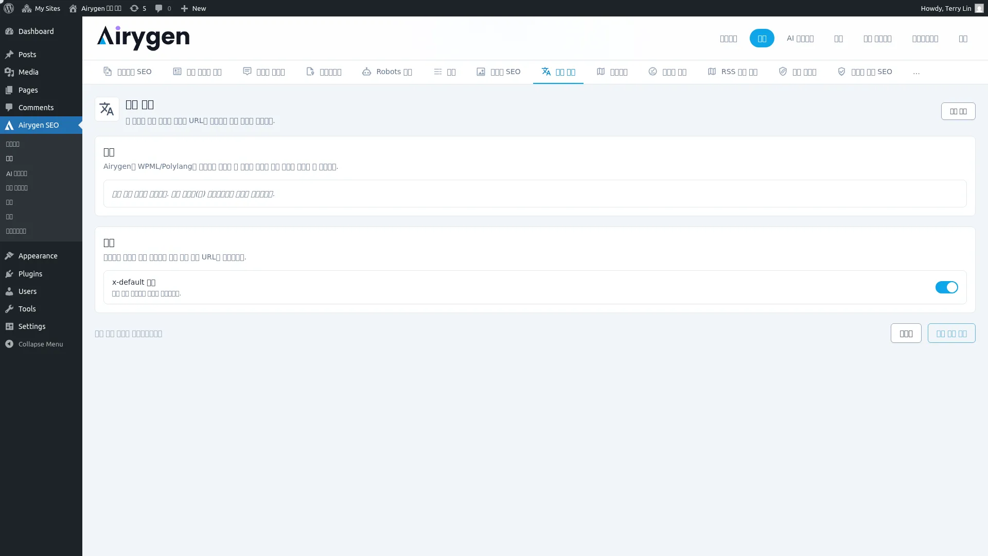Open the comments bubble showing 0 in the admin bar
Screen dimensions: 988x556
[x=163, y=8]
